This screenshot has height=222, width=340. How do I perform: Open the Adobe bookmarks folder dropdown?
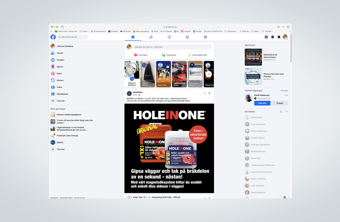[84, 31]
